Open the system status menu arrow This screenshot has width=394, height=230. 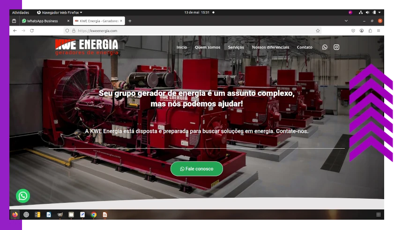pos(379,13)
